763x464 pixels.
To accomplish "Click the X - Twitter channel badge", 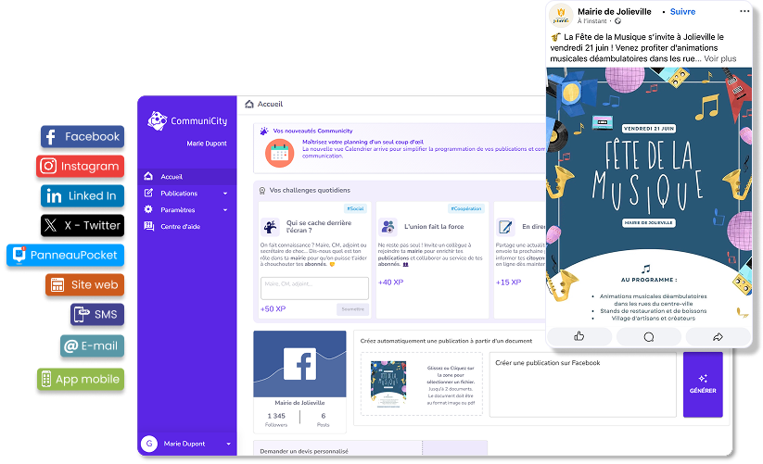I will click(83, 225).
